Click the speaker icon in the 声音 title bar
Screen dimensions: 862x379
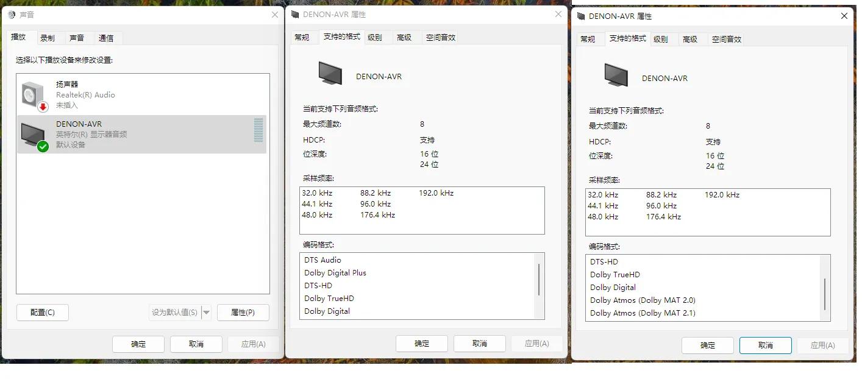10,15
